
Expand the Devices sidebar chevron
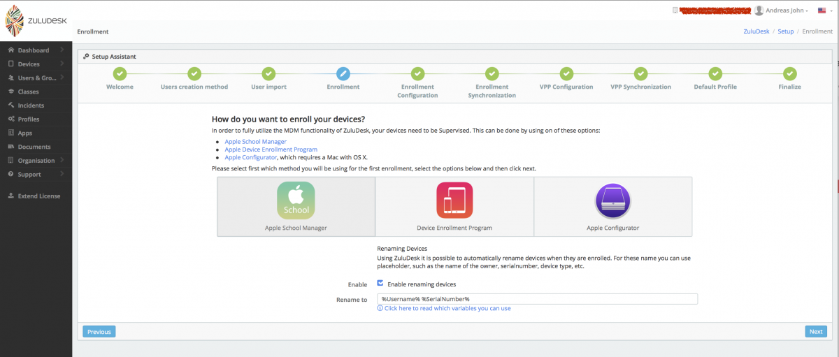(x=62, y=64)
